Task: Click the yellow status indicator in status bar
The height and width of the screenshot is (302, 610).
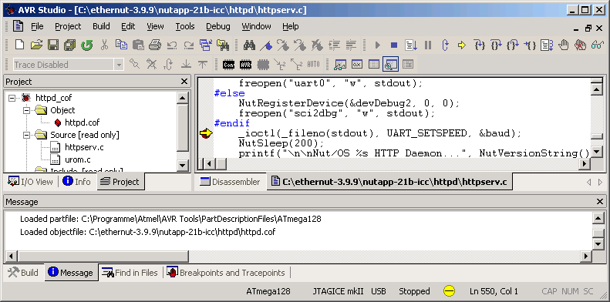Action: pyautogui.click(x=449, y=290)
